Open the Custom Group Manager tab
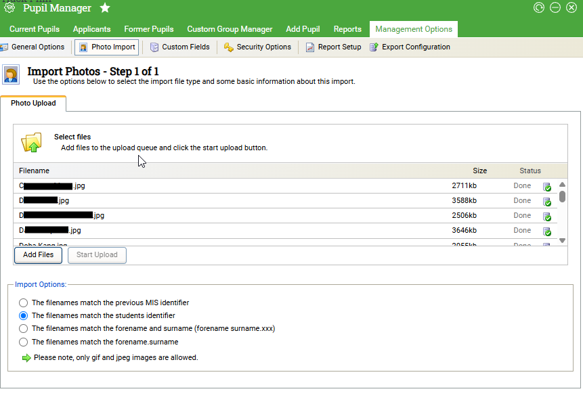The height and width of the screenshot is (404, 583). [x=230, y=29]
